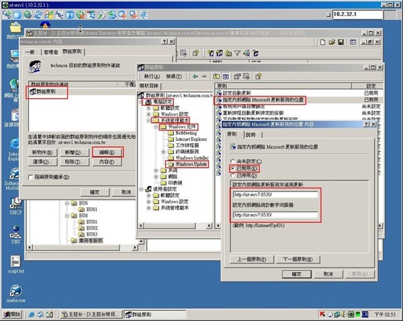Select the script.txt desktop file

point(15,264)
